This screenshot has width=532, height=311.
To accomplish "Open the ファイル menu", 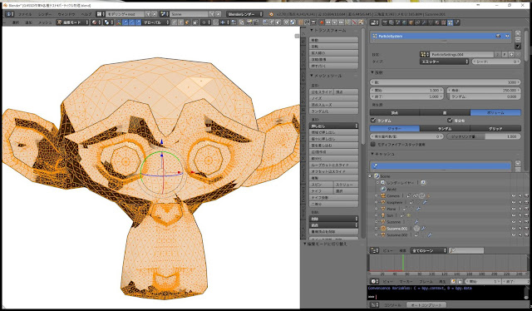I will pyautogui.click(x=25, y=14).
